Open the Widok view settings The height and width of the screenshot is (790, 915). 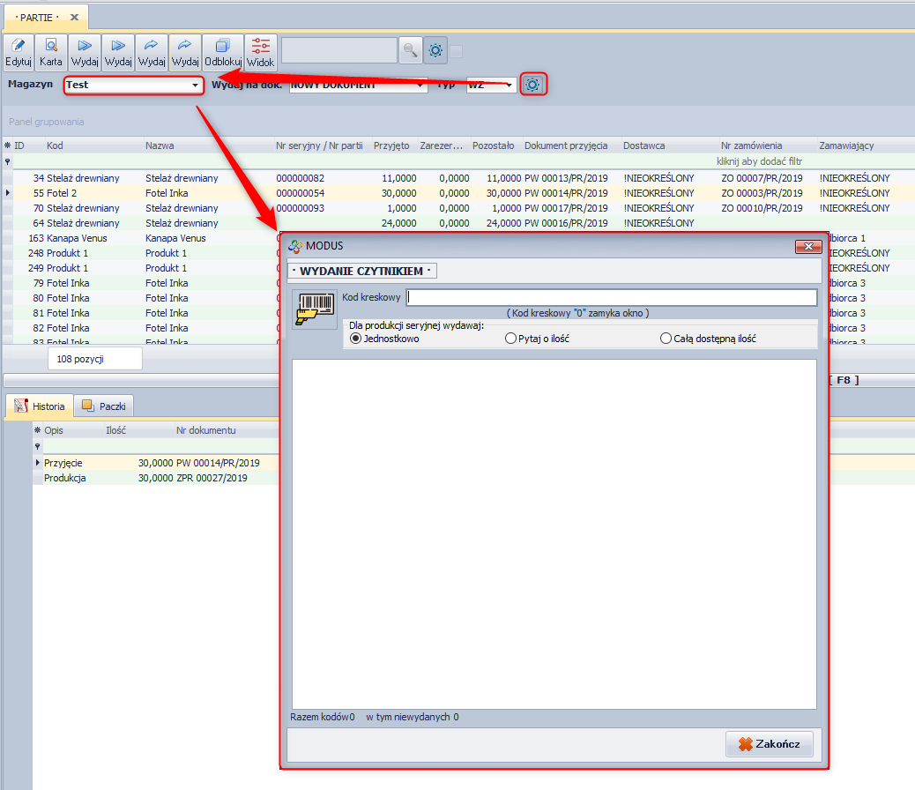click(260, 52)
